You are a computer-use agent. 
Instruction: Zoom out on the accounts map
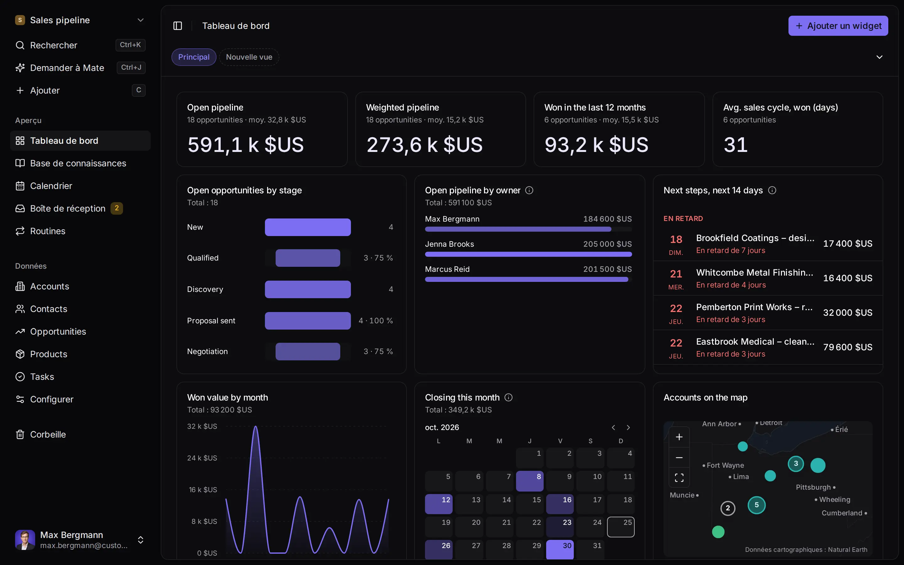[x=679, y=457]
